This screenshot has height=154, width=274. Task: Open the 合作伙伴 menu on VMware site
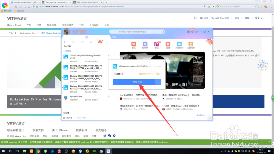tap(94, 25)
